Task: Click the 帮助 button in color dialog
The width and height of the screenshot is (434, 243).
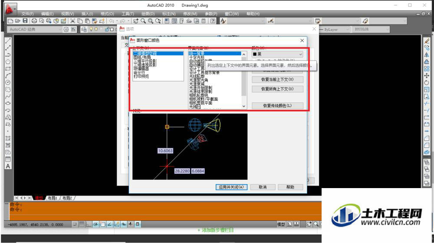Action: [x=290, y=187]
